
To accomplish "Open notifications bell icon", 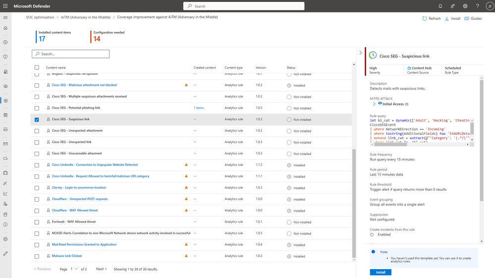I will point(440,6).
